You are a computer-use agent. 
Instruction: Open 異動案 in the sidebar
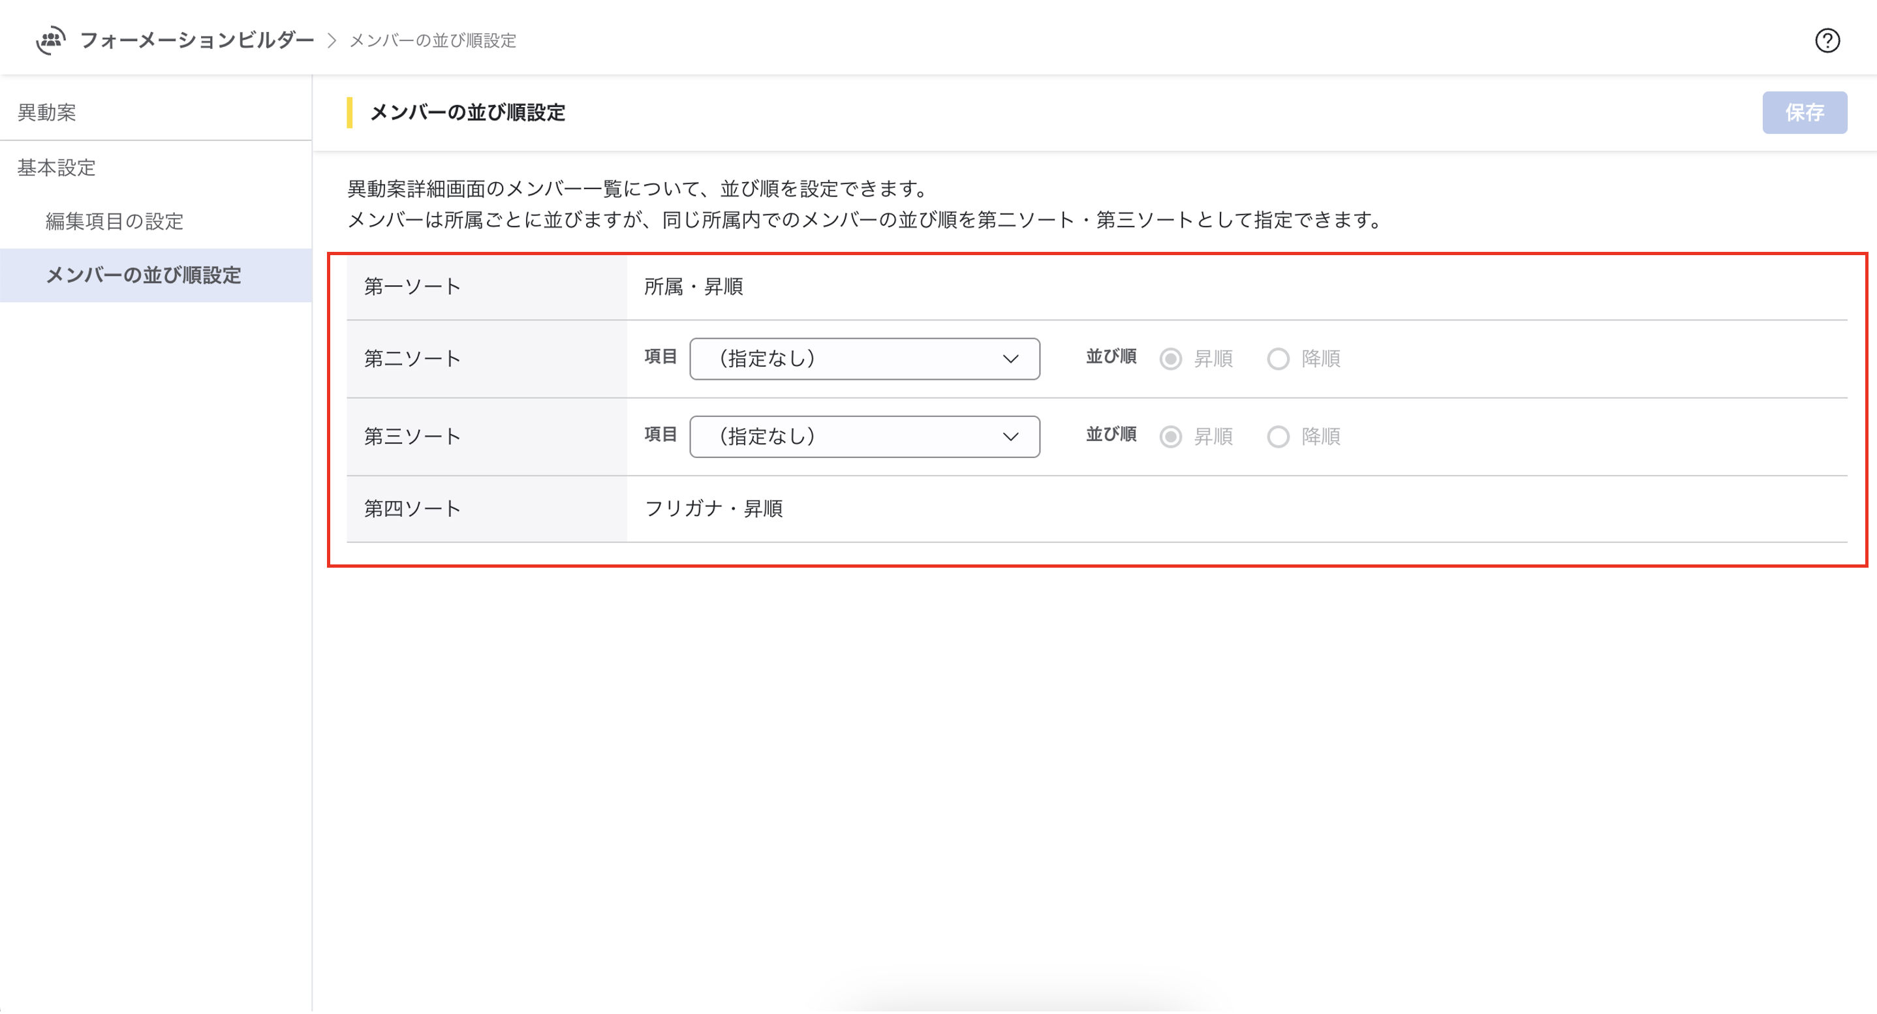pyautogui.click(x=46, y=112)
